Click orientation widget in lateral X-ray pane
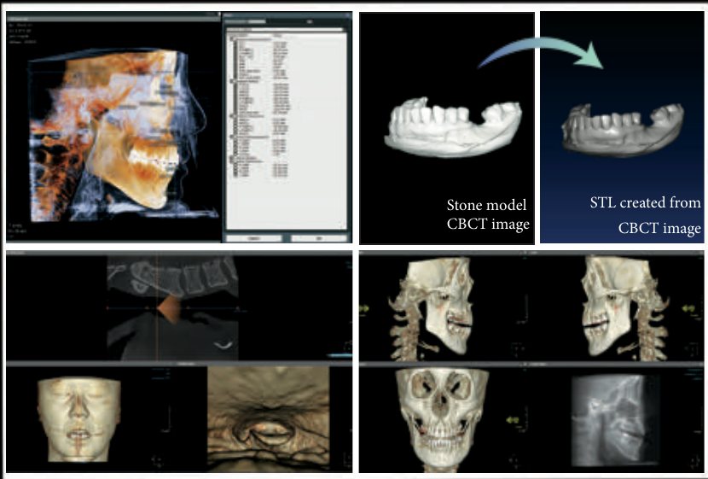Image resolution: width=708 pixels, height=479 pixels. pos(694,460)
